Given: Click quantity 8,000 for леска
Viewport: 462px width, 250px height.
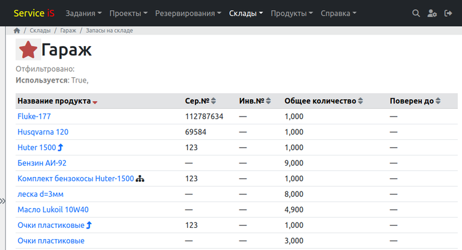Looking at the screenshot, I should tap(294, 194).
